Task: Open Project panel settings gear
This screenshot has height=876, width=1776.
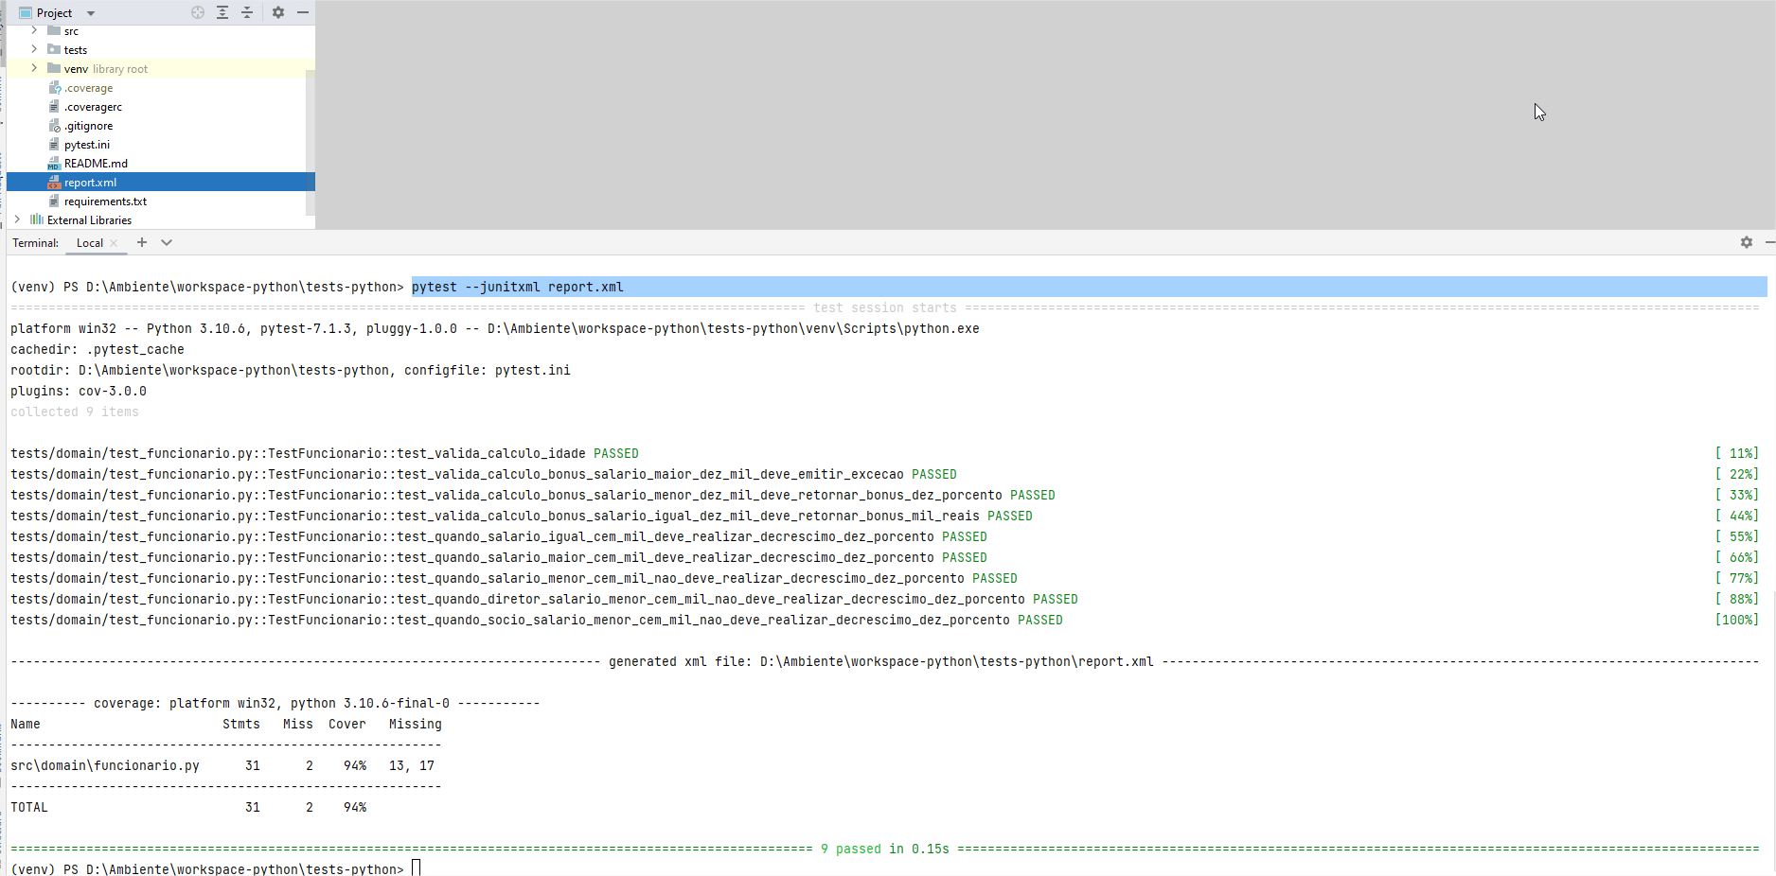Action: click(277, 12)
